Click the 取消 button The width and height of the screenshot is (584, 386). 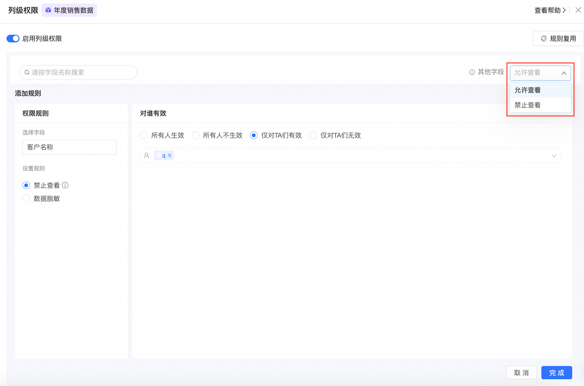click(521, 373)
